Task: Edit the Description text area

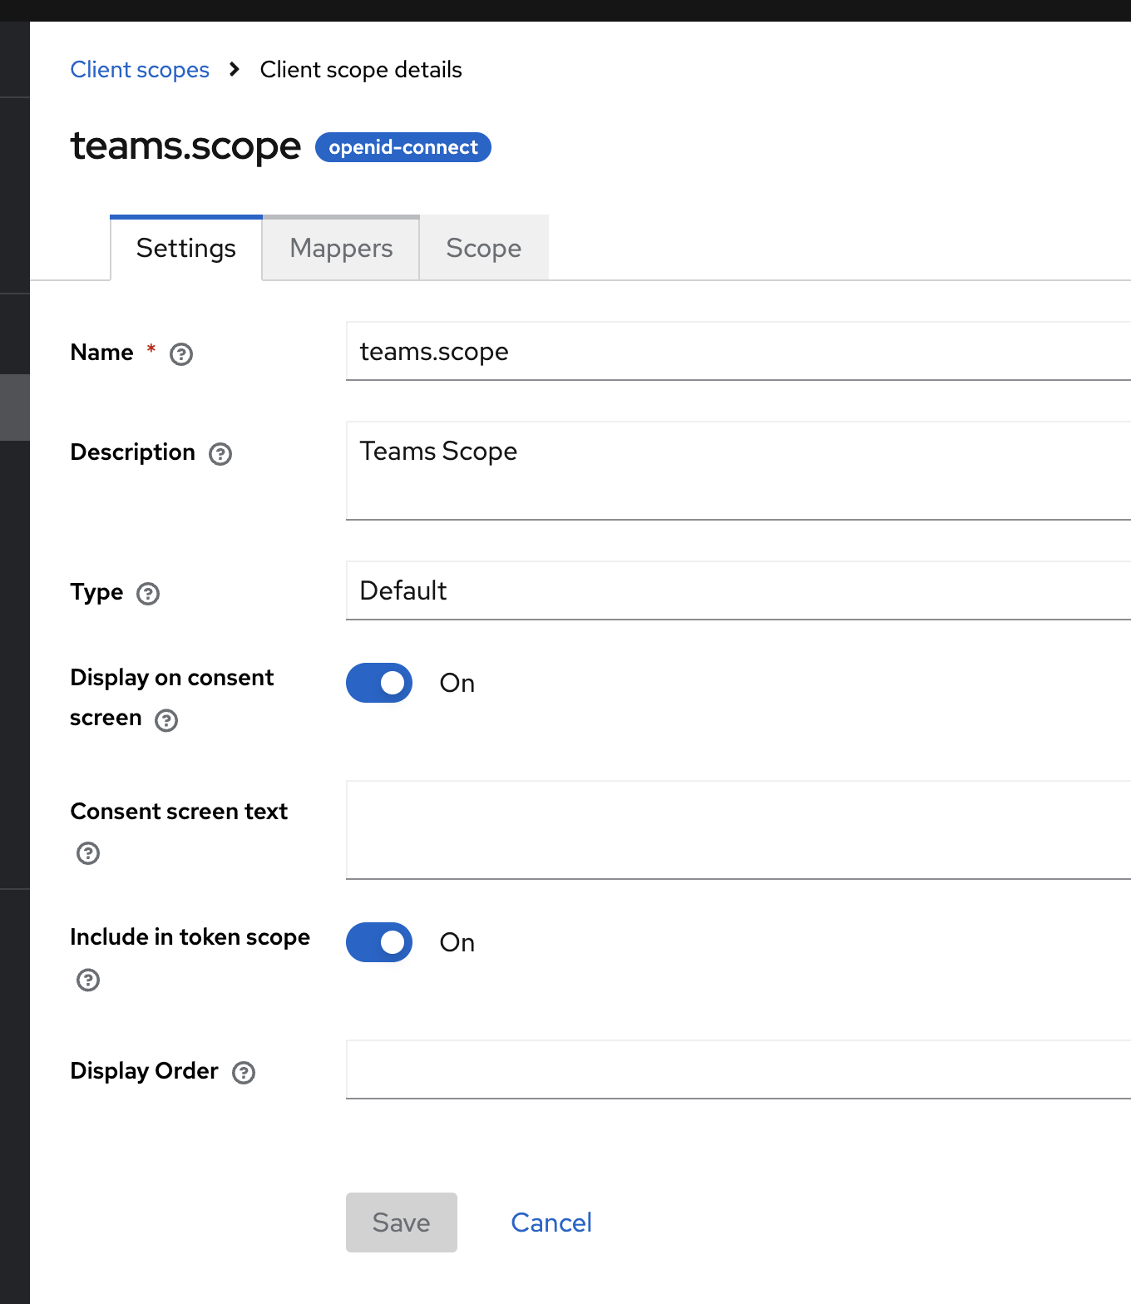Action: click(x=738, y=471)
